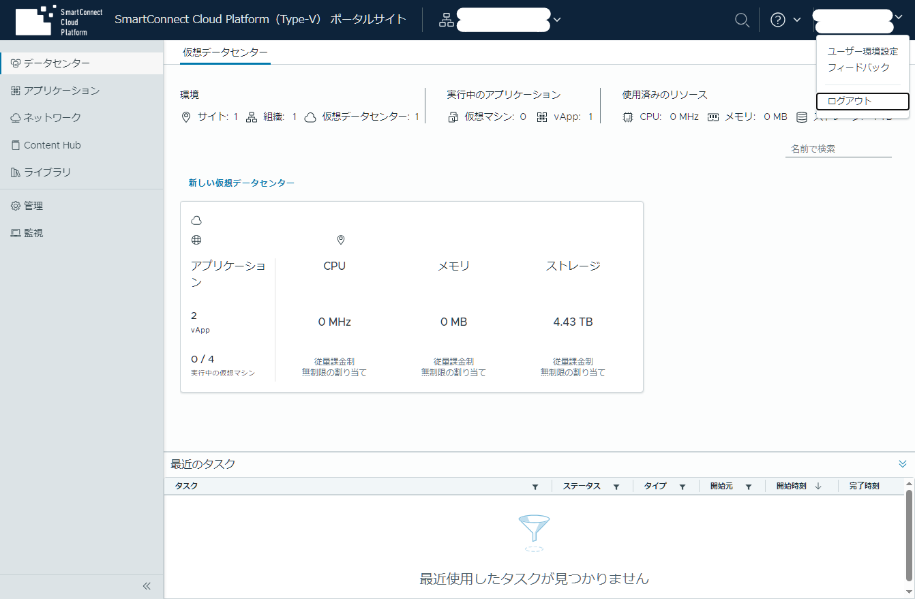
Task: Click the cloud icon beside 仮想データセンター count
Action: [x=310, y=117]
